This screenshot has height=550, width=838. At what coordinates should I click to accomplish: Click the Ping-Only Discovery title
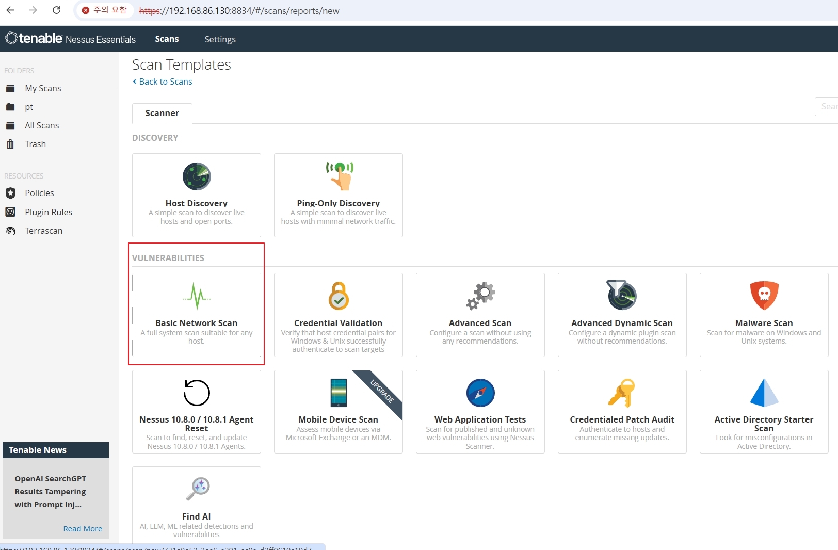click(x=339, y=203)
